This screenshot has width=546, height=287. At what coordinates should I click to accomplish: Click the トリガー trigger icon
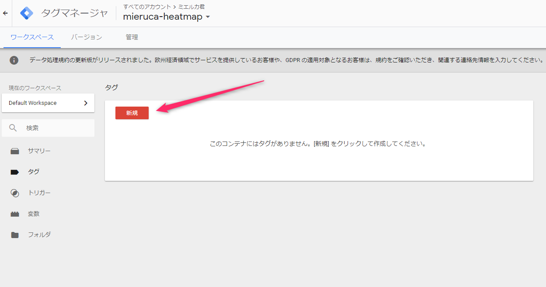pyautogui.click(x=15, y=193)
